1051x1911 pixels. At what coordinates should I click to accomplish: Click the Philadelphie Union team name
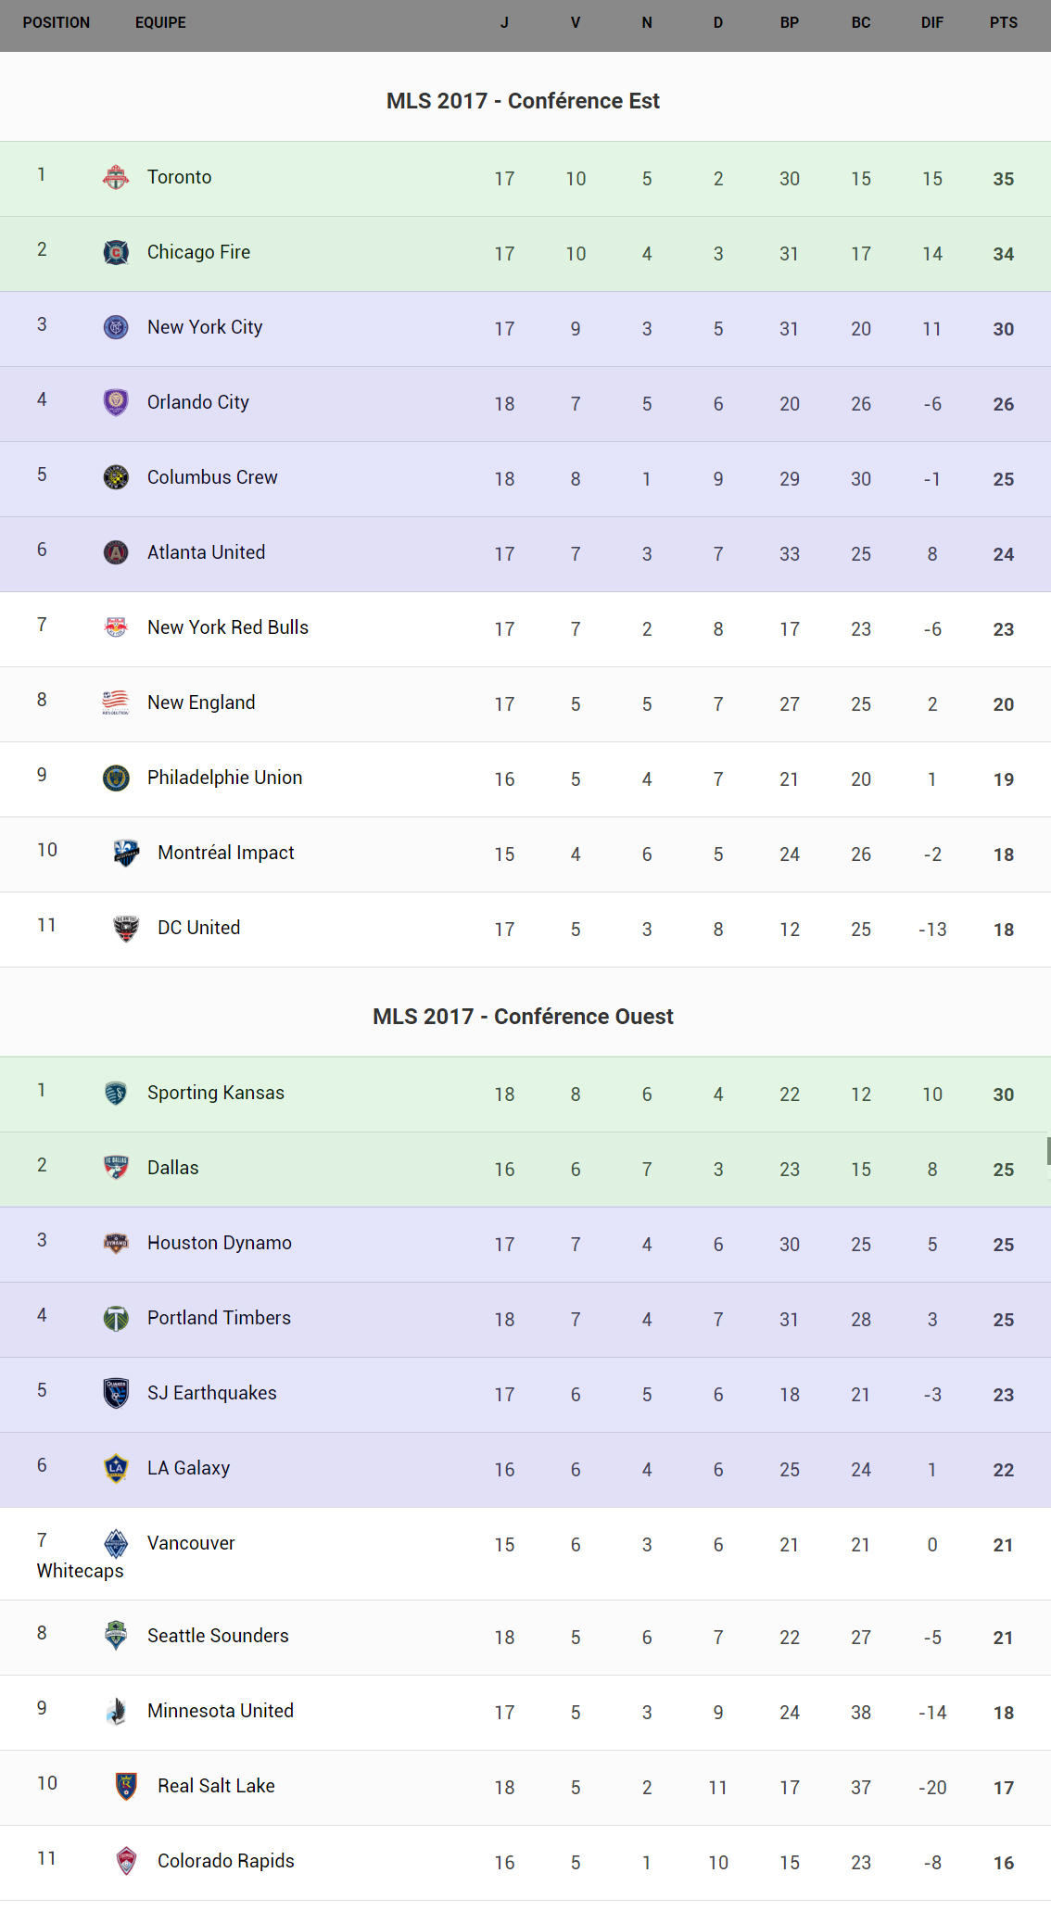coord(224,778)
